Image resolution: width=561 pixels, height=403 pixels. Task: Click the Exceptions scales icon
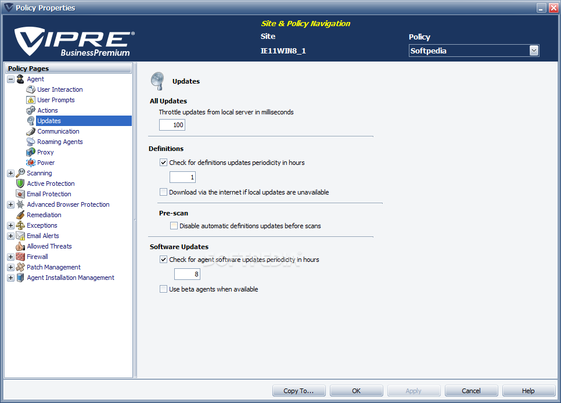coord(20,225)
